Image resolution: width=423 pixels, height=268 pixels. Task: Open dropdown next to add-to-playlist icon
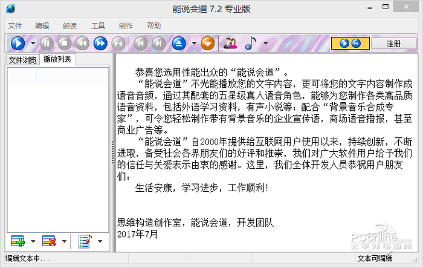pyautogui.click(x=33, y=241)
